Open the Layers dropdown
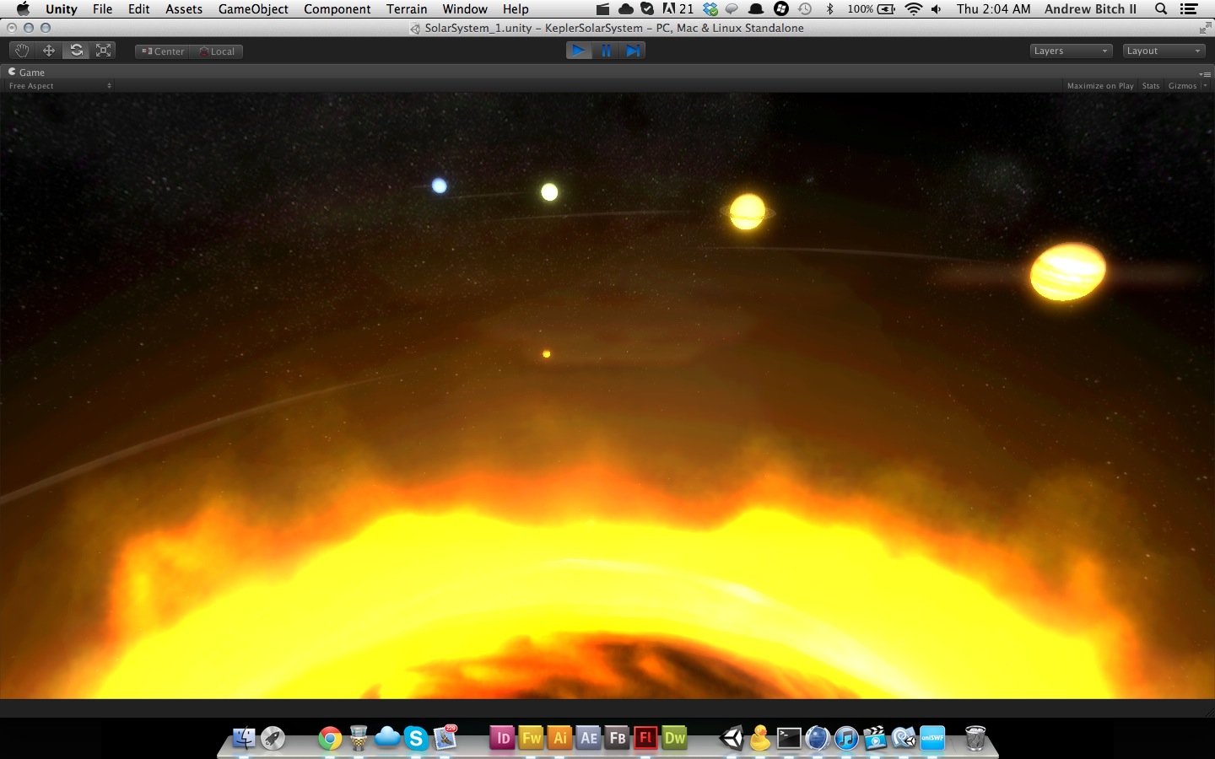The width and height of the screenshot is (1215, 759). pyautogui.click(x=1071, y=51)
